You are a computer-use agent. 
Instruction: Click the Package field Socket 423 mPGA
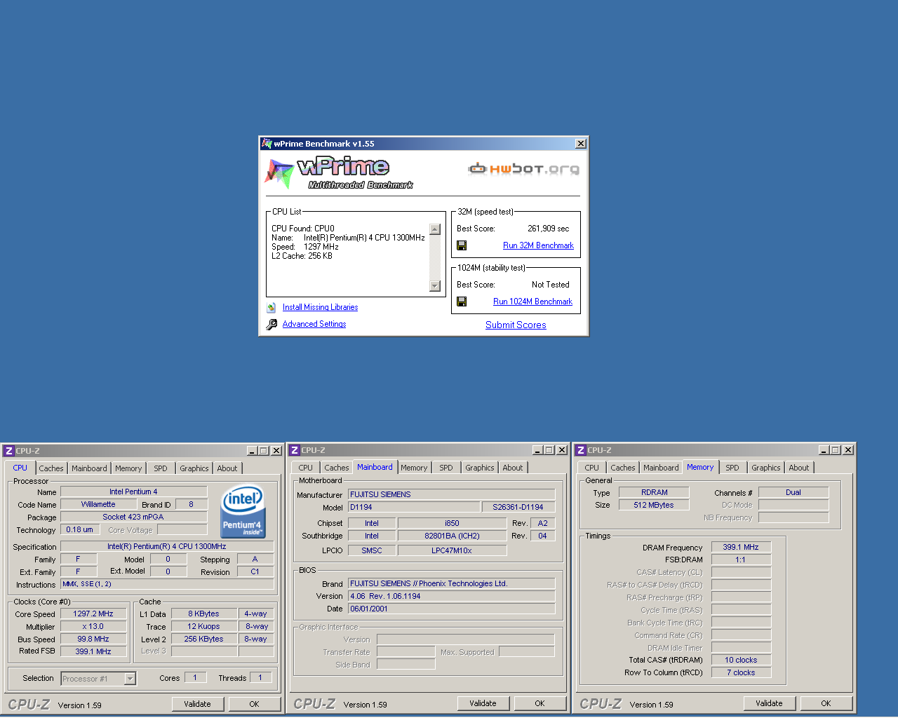point(133,517)
